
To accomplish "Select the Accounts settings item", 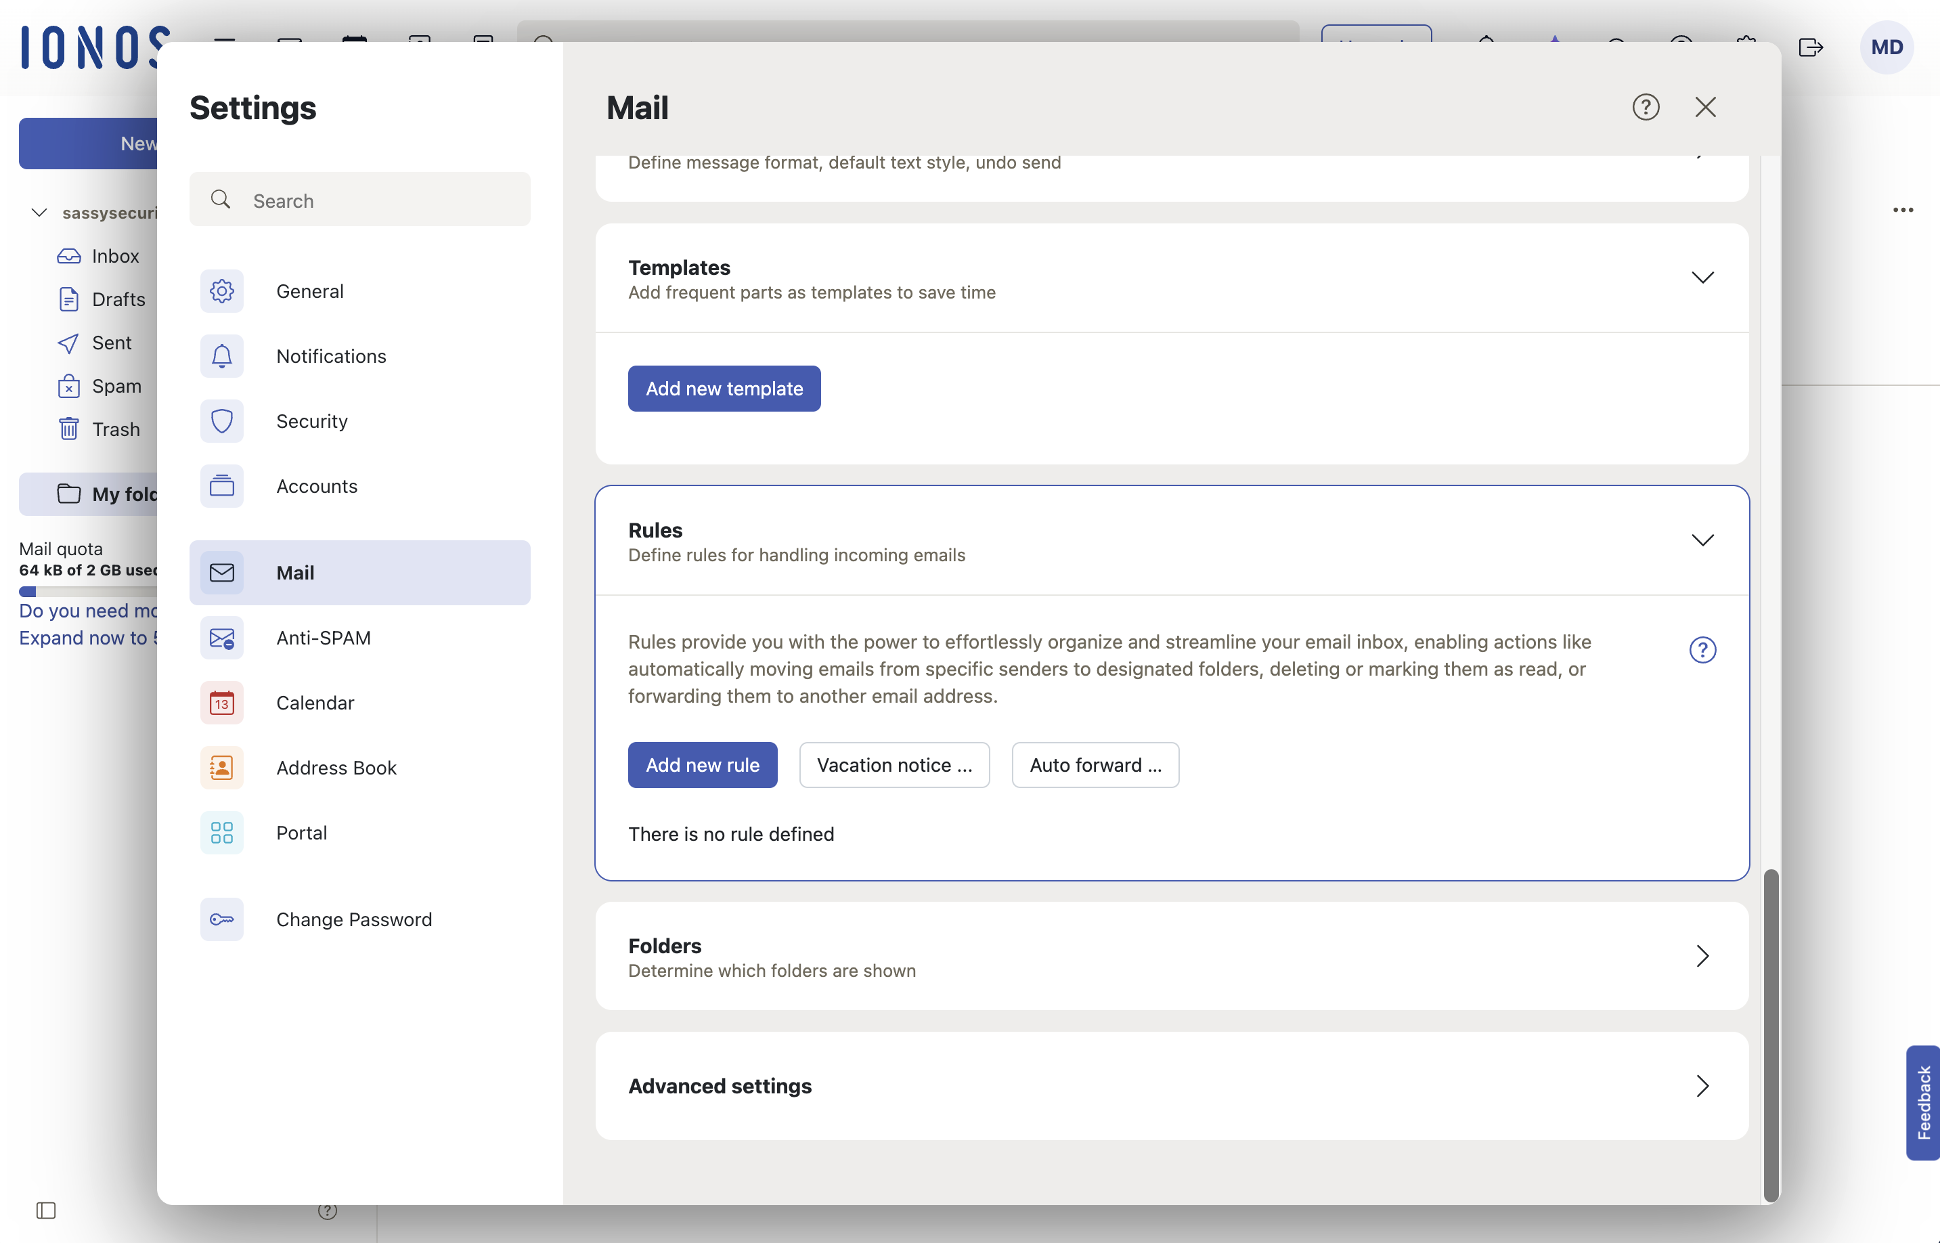I will coord(316,486).
